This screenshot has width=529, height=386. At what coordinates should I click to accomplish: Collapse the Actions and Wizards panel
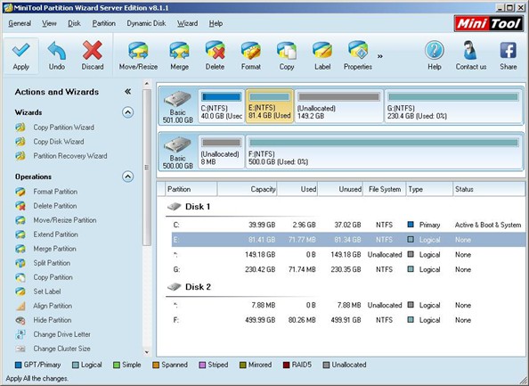[x=127, y=91]
